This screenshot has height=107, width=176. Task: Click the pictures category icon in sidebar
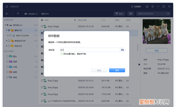[x=11, y=56]
